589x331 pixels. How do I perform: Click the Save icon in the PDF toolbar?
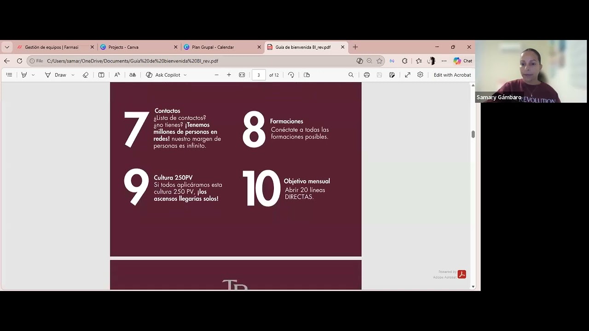tap(379, 75)
